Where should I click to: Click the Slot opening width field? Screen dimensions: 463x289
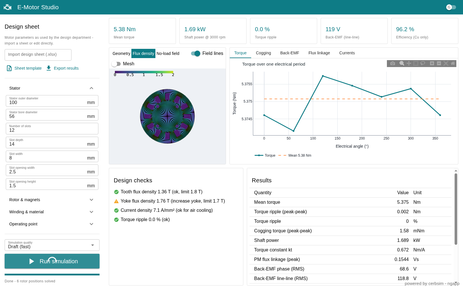[x=52, y=170]
